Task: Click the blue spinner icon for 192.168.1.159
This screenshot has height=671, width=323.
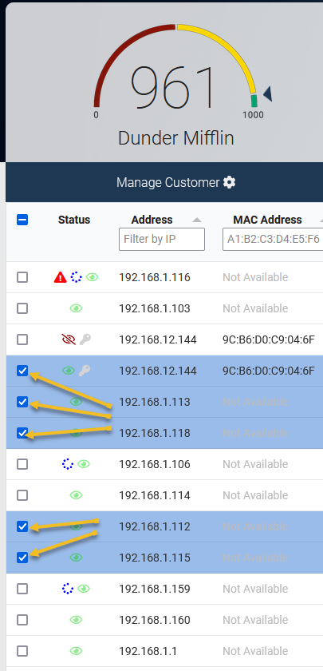Action: pyautogui.click(x=68, y=589)
